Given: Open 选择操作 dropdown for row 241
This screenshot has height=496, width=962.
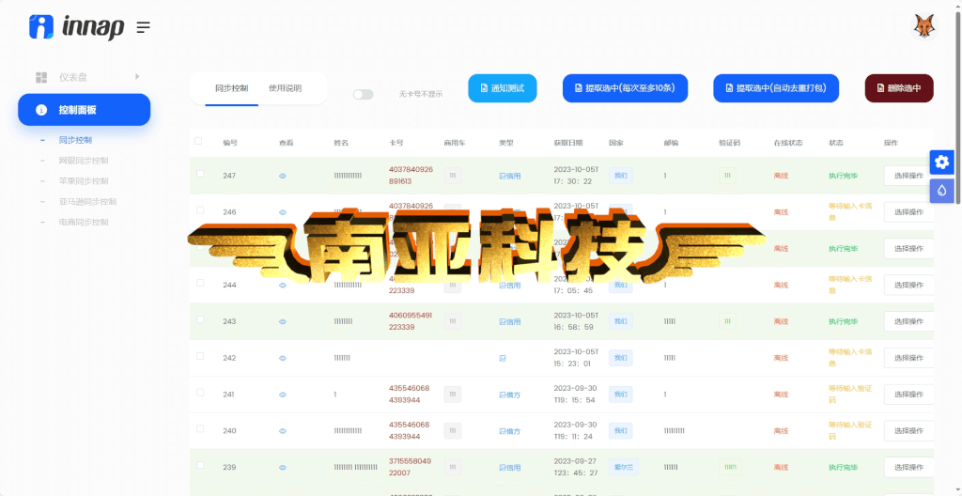Looking at the screenshot, I should (x=908, y=395).
